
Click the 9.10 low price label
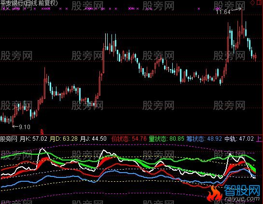tap(25, 127)
